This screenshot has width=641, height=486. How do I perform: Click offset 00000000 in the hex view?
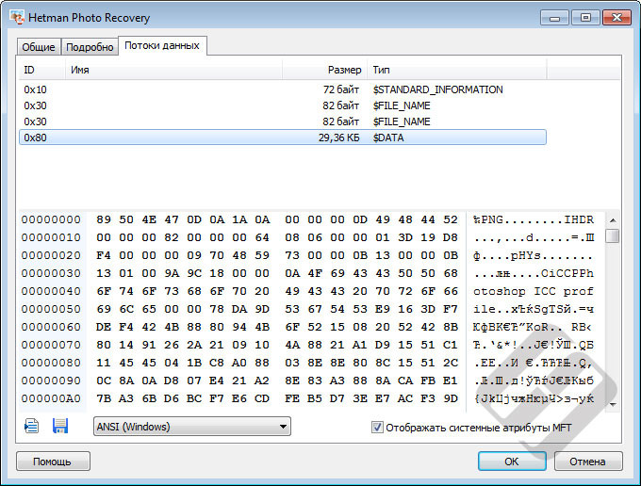point(51,219)
